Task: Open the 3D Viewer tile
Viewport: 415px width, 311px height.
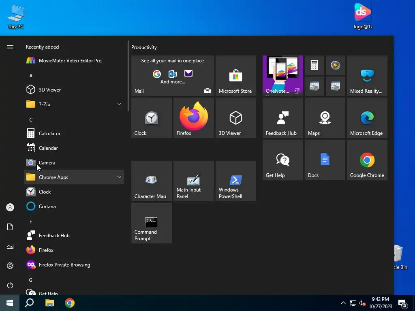Action: click(x=236, y=118)
